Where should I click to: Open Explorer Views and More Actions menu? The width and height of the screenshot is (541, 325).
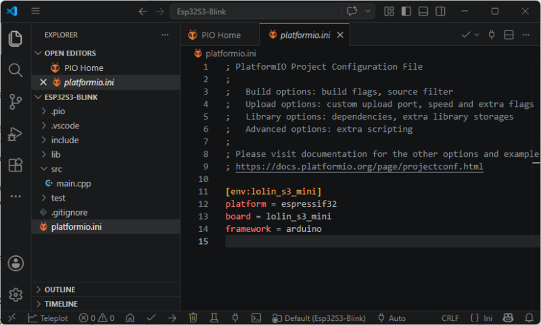(165, 35)
